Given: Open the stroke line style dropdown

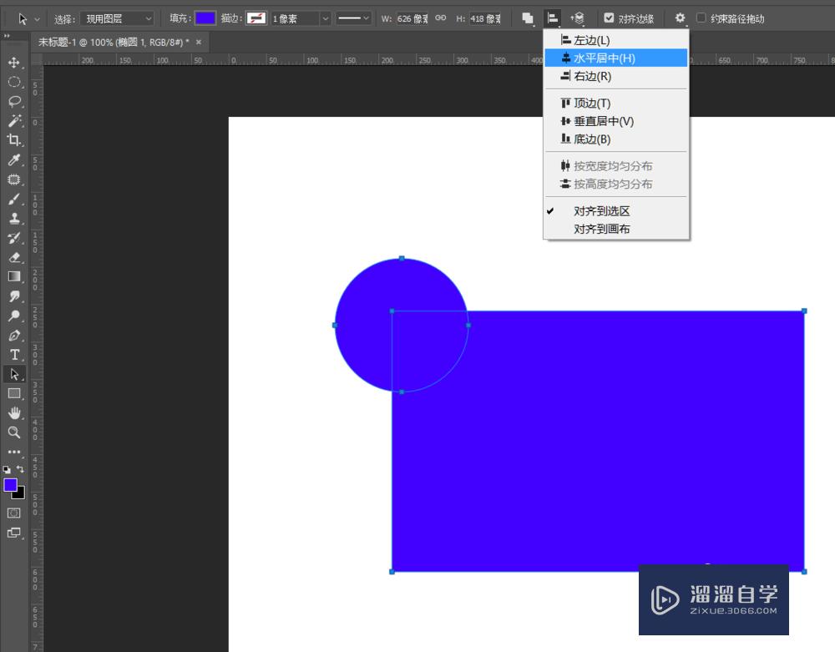Looking at the screenshot, I should pos(353,18).
